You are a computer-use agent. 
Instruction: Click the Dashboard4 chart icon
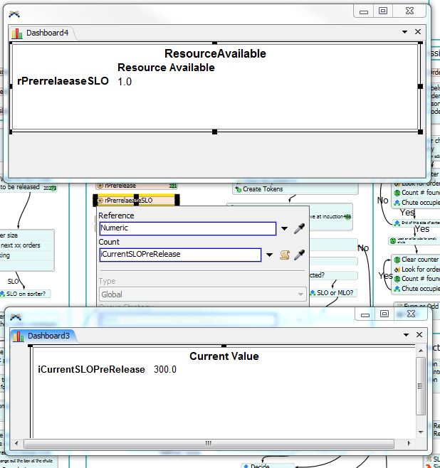click(x=18, y=33)
